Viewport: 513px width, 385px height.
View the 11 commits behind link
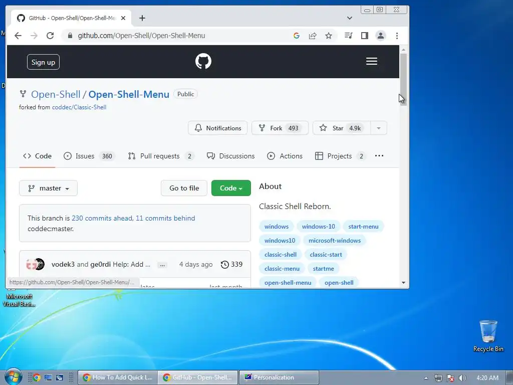tap(165, 219)
